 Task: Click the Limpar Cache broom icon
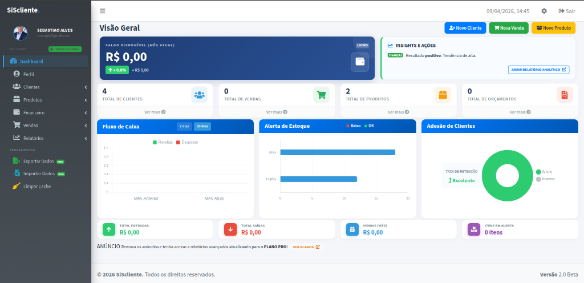[x=17, y=186]
